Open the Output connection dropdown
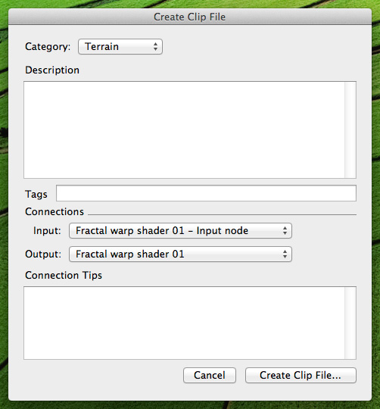Image resolution: width=380 pixels, height=409 pixels. 180,254
